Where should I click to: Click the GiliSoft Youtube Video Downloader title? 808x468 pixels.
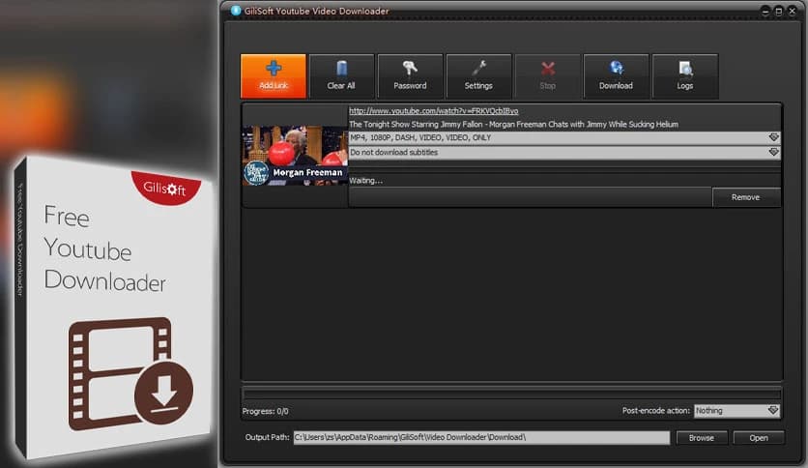coord(316,11)
